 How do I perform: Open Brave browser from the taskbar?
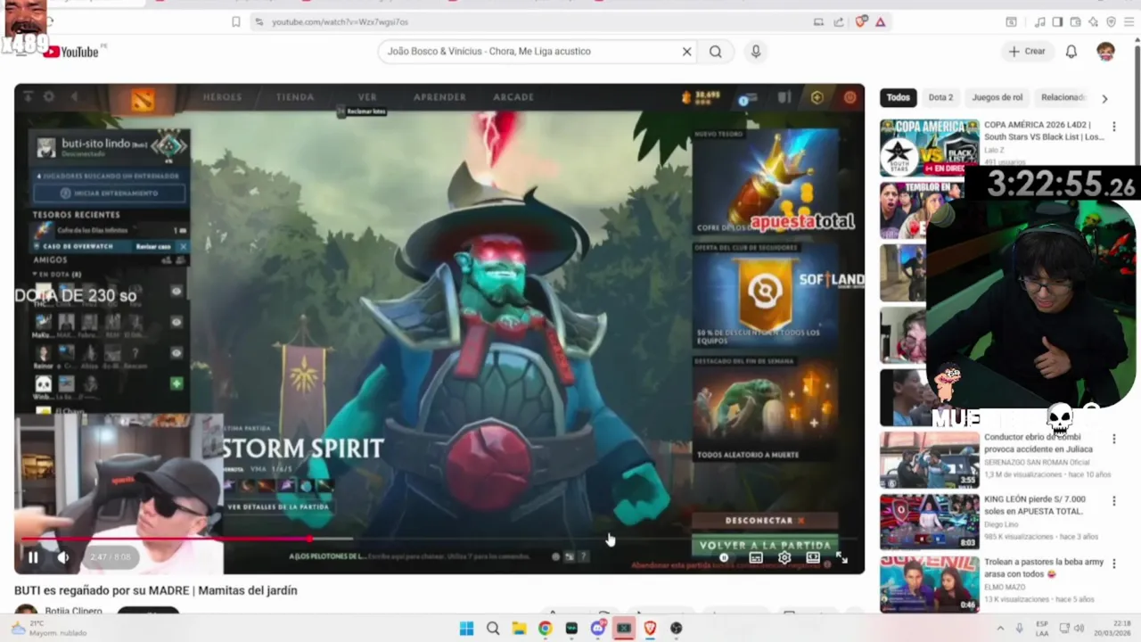pyautogui.click(x=650, y=629)
